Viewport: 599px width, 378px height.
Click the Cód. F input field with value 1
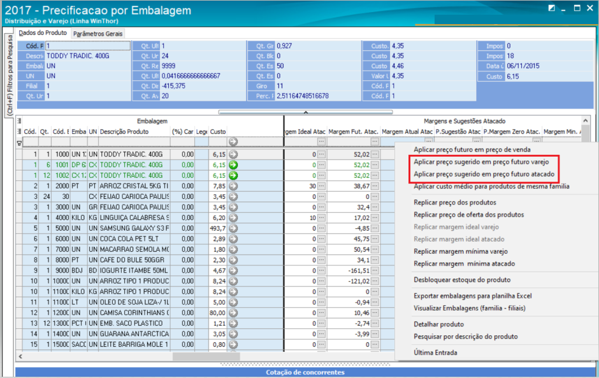(88, 46)
